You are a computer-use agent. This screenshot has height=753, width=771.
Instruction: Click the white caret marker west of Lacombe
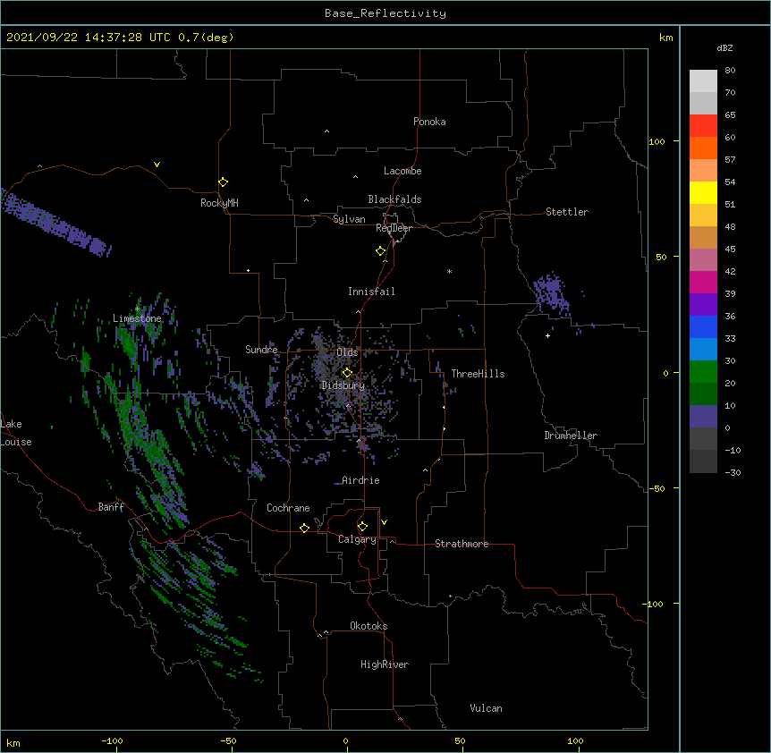pyautogui.click(x=355, y=176)
